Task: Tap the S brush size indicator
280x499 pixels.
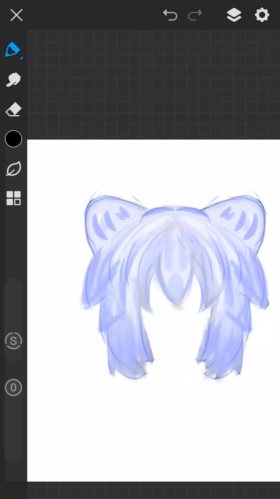Action: click(x=13, y=341)
